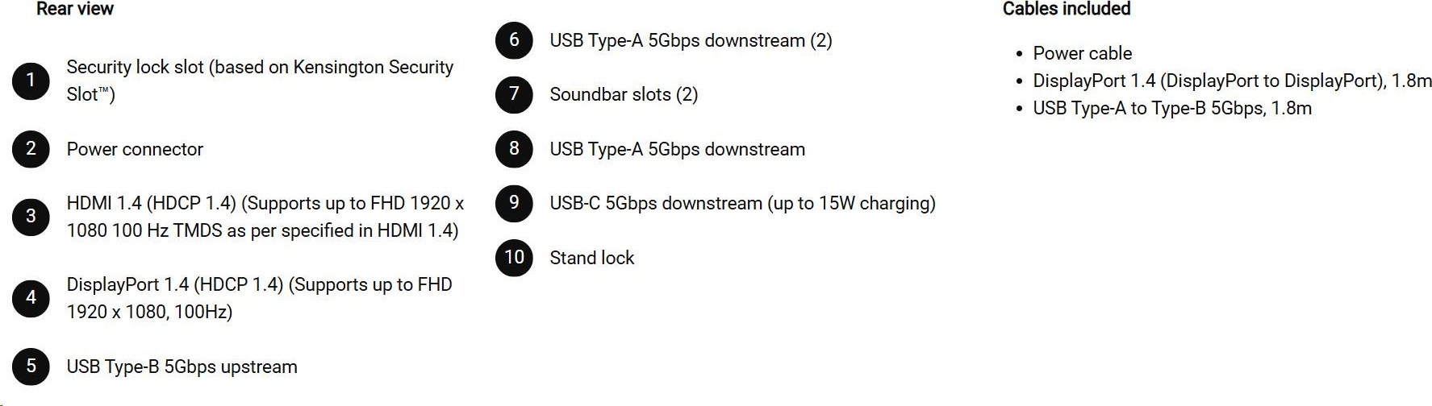Click the USB Type-B 5Gbps upstream text
The height and width of the screenshot is (406, 1432).
(182, 367)
